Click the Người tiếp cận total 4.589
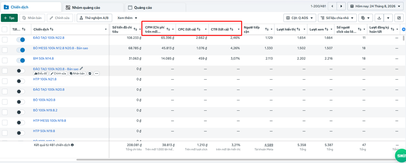The image size is (406, 163). tap(268, 145)
